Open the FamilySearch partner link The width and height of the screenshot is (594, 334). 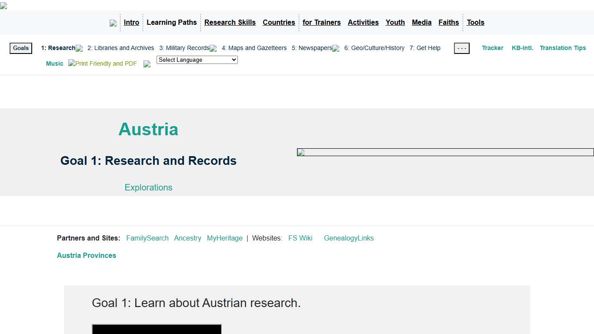tap(147, 238)
